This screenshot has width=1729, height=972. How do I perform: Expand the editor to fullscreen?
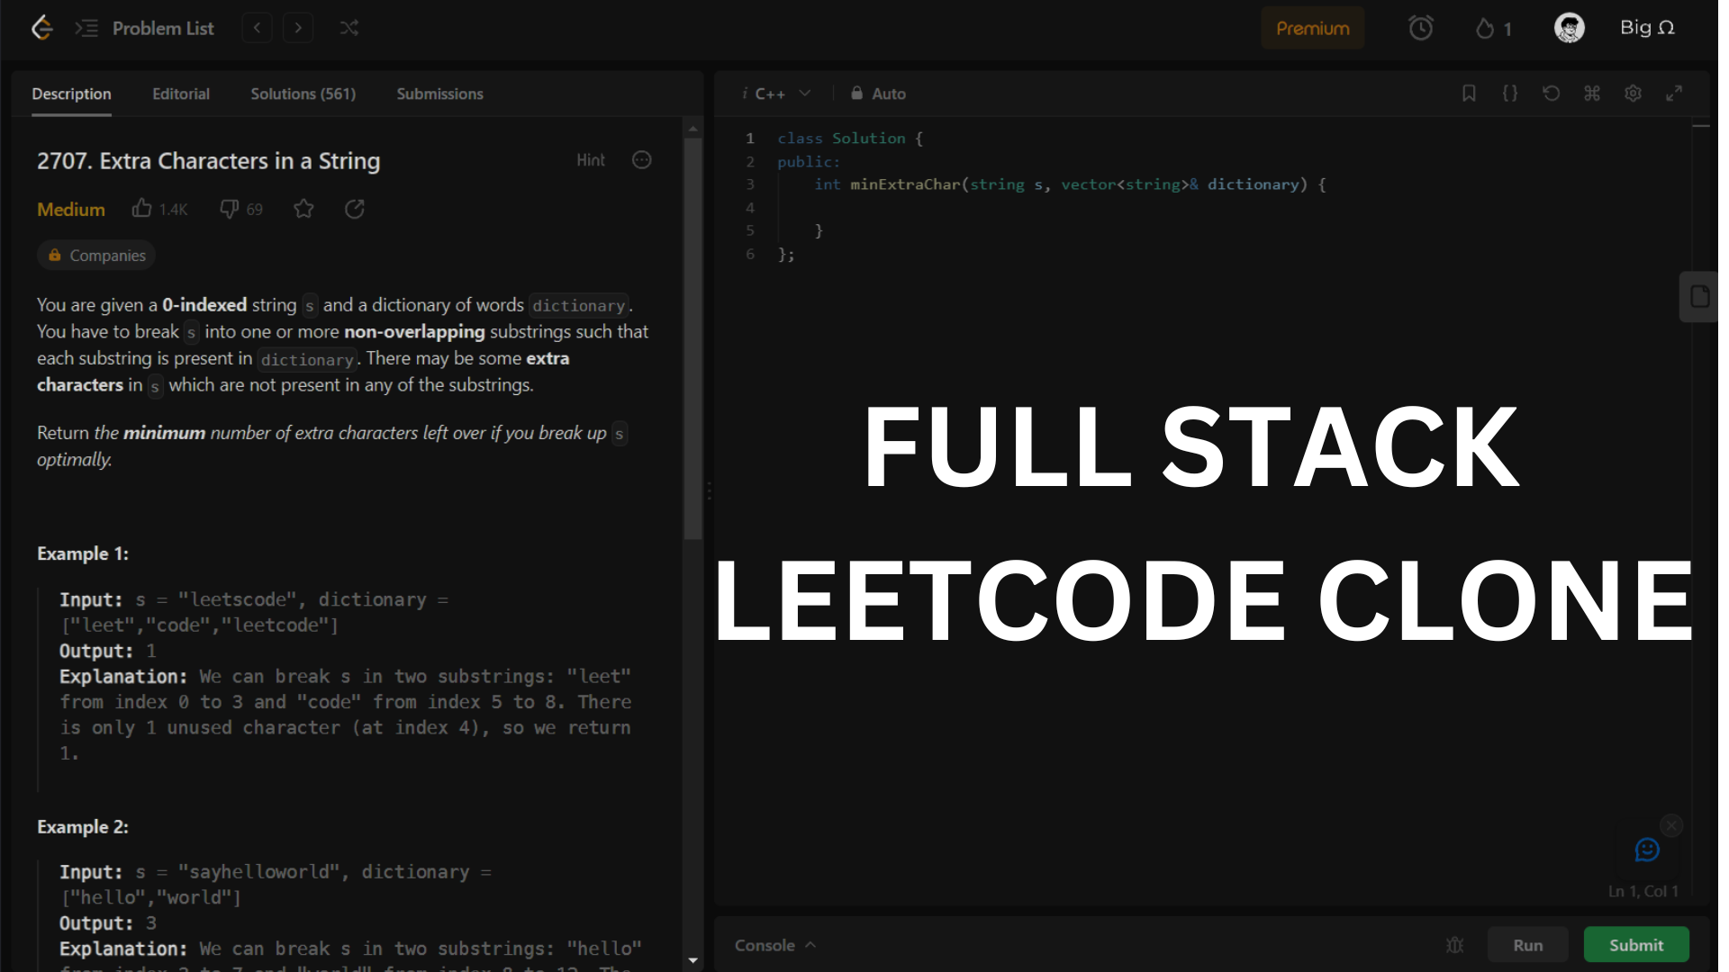point(1674,94)
